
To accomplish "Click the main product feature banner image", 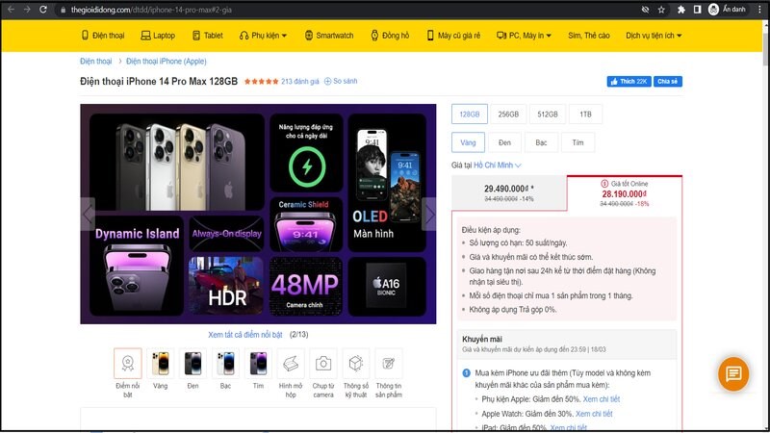I will pyautogui.click(x=258, y=214).
